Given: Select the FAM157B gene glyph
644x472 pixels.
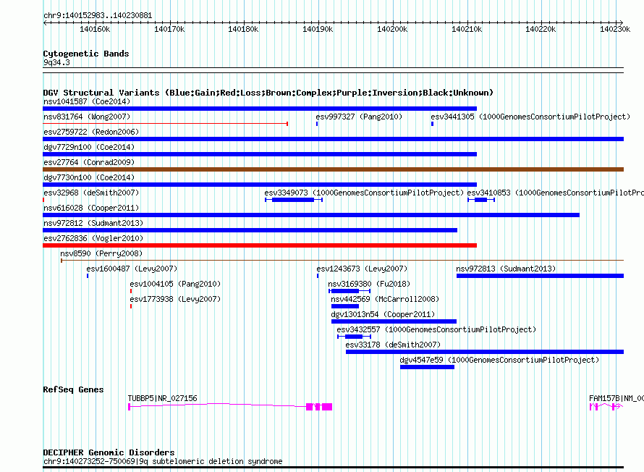Looking at the screenshot, I should (606, 407).
